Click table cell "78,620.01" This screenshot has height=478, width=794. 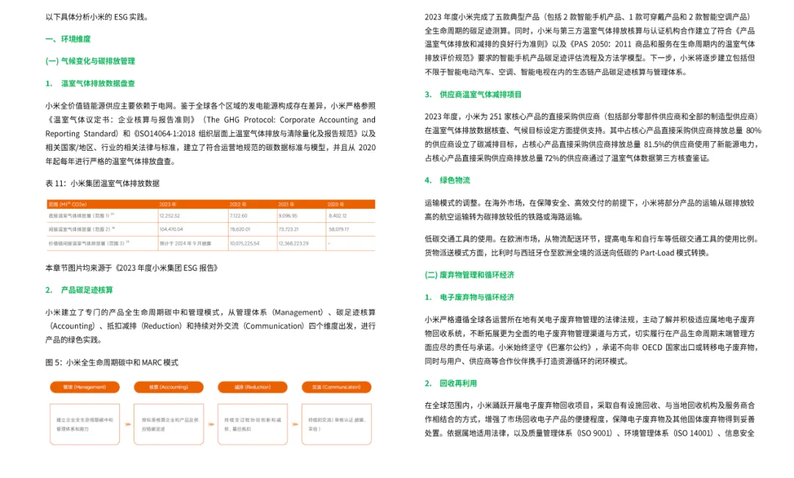(240, 229)
